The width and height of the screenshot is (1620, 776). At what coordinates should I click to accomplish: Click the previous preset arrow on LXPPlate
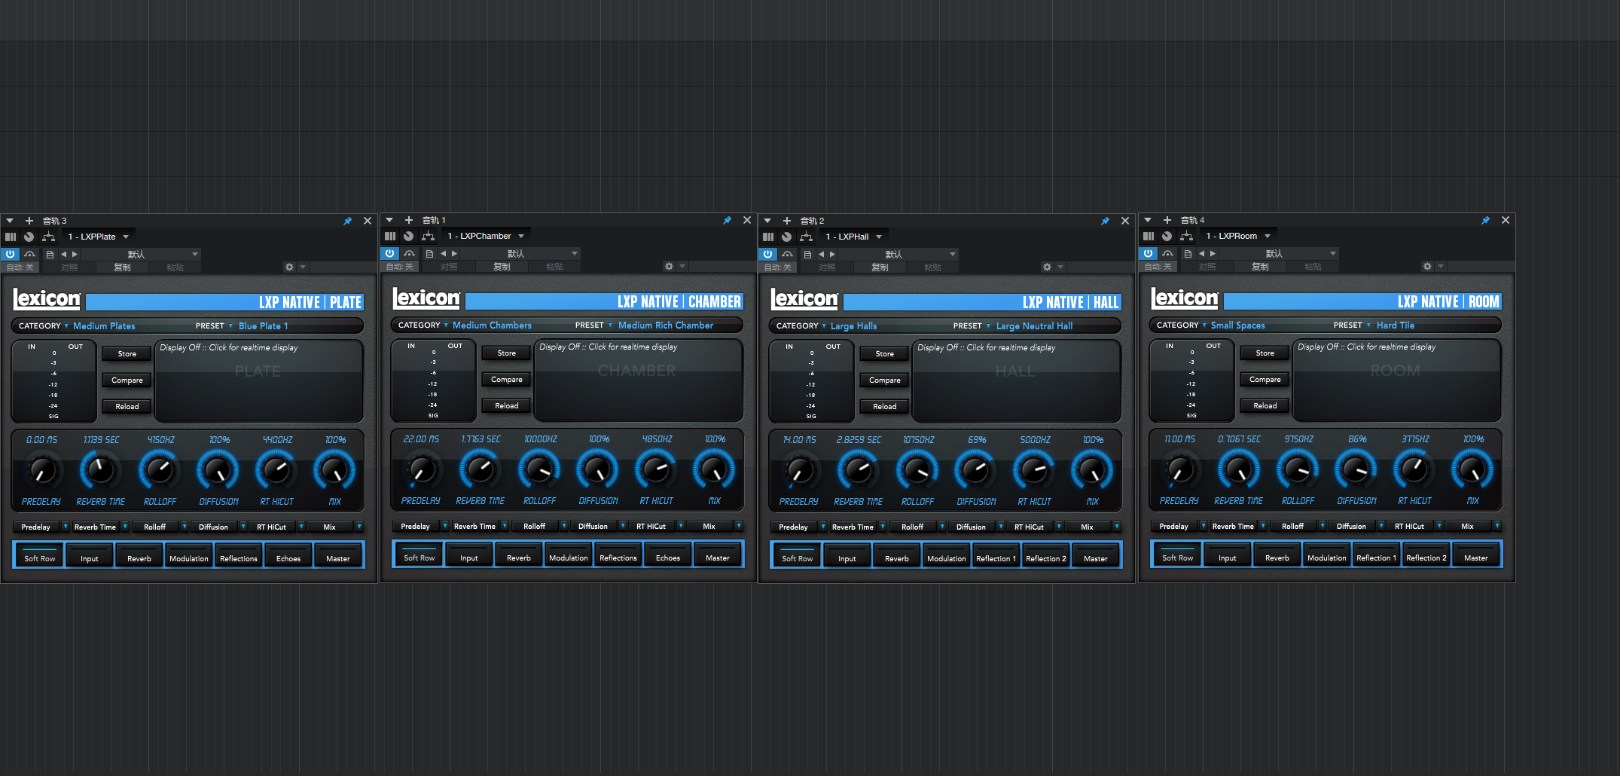tap(65, 254)
